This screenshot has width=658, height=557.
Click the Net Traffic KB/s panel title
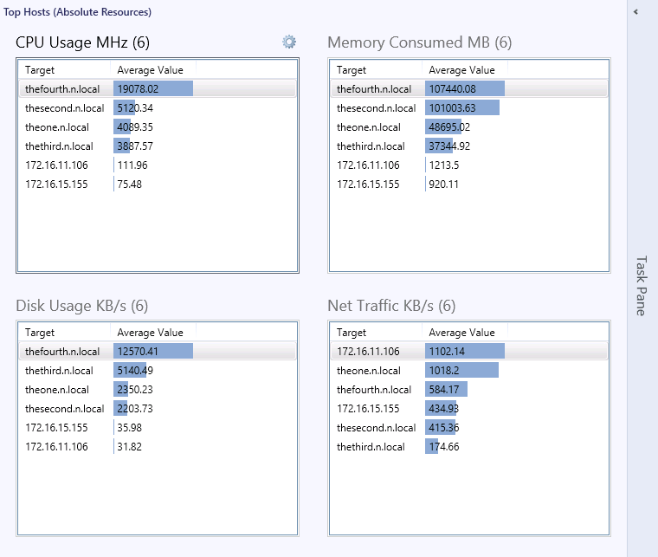[x=391, y=306]
